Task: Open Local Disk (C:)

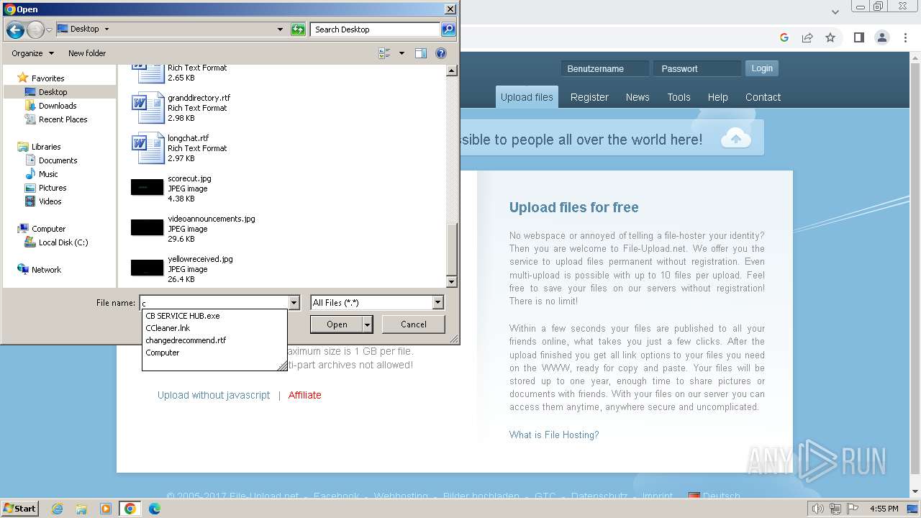Action: (x=63, y=242)
